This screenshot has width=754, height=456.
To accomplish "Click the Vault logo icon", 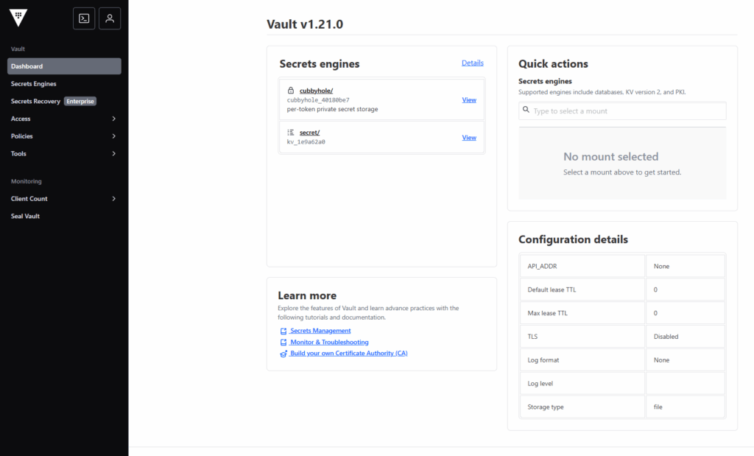I will click(18, 18).
